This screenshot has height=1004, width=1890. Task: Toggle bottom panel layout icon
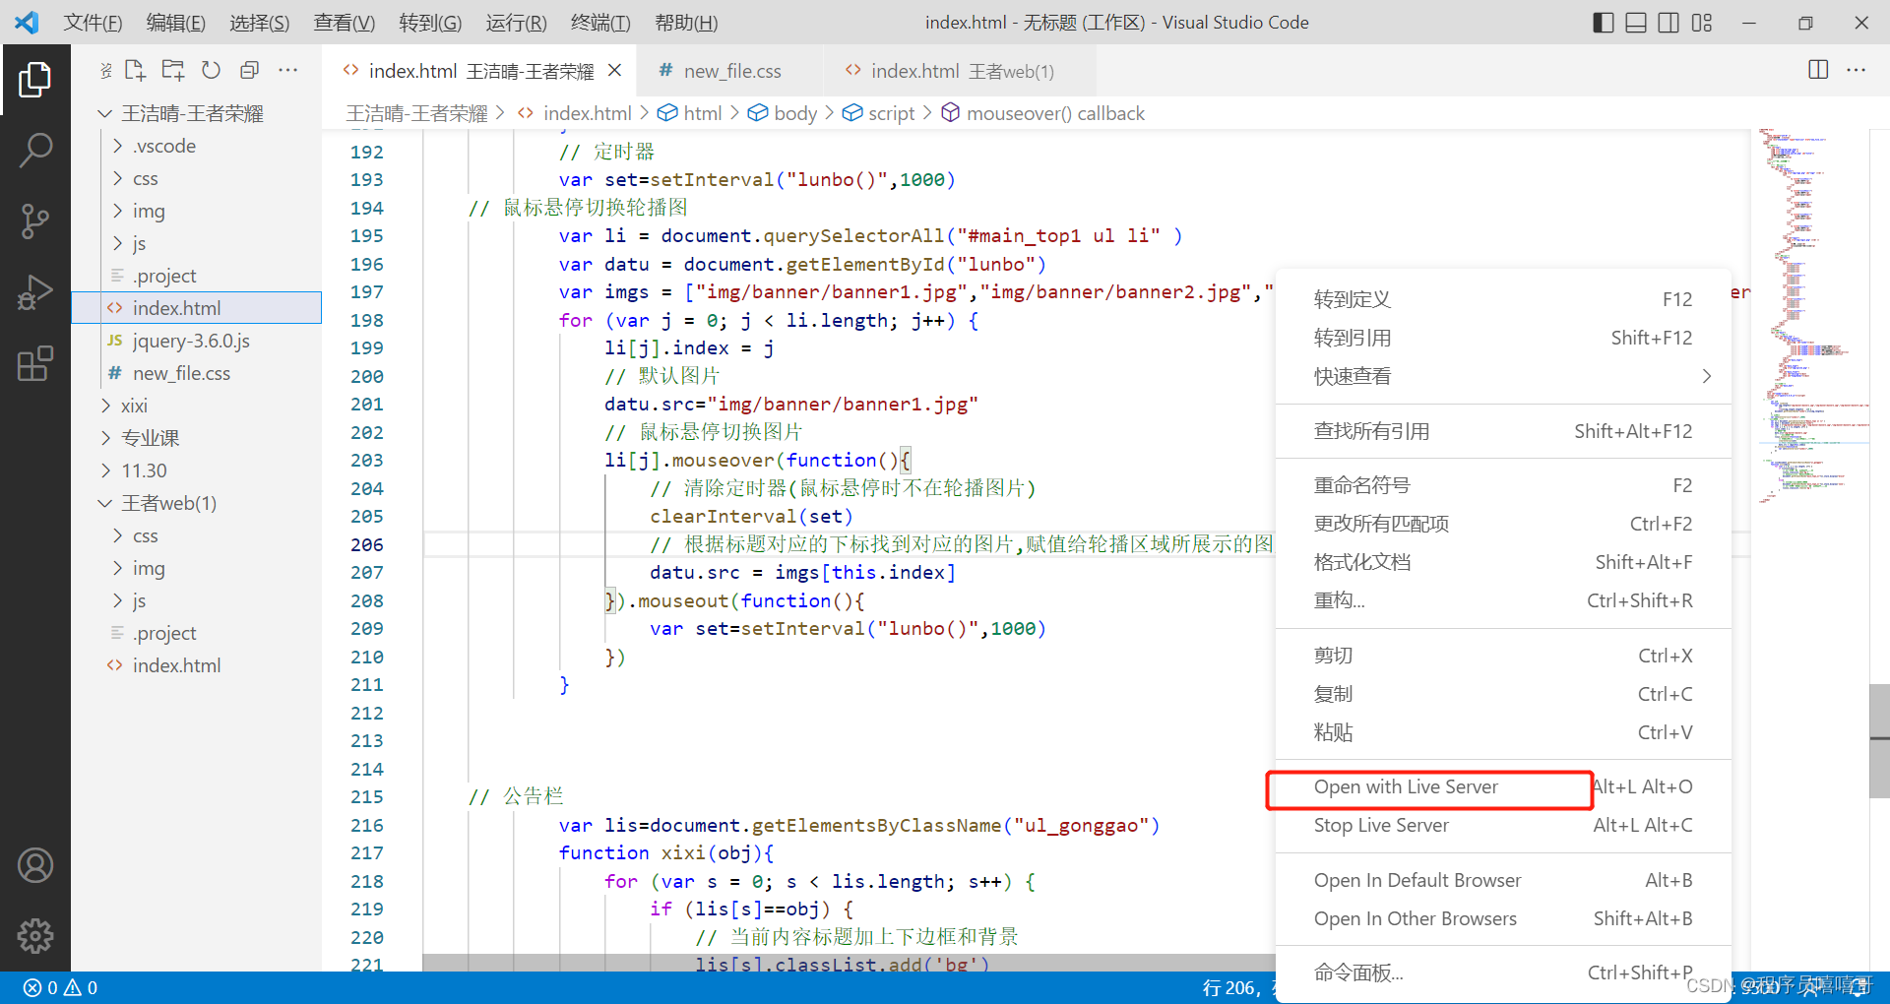pyautogui.click(x=1636, y=23)
